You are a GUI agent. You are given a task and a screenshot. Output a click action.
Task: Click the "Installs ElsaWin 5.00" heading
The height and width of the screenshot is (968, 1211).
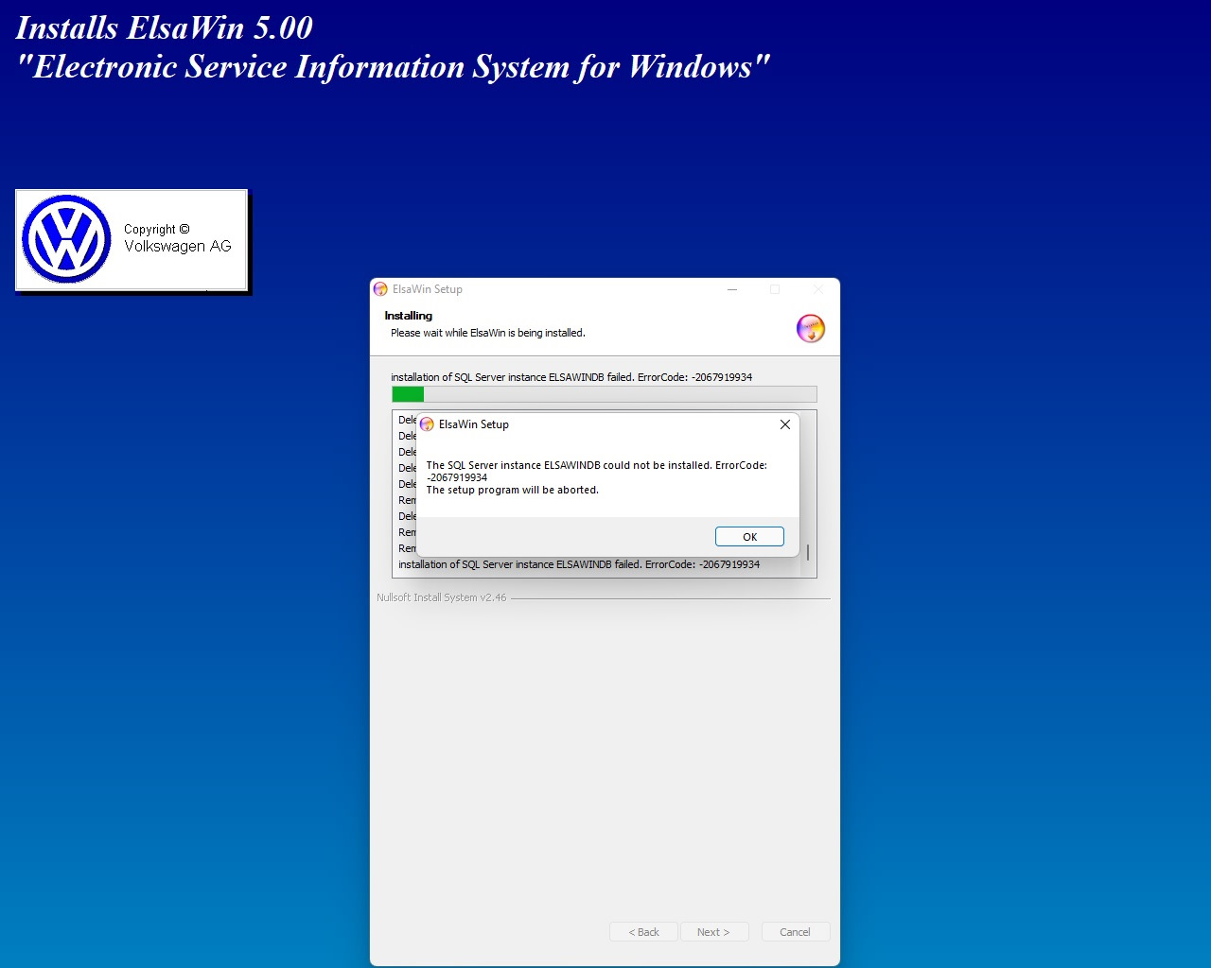165,28
